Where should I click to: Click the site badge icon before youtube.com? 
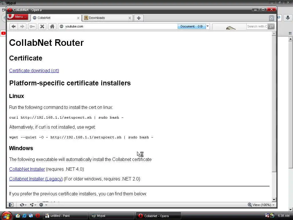point(62,26)
